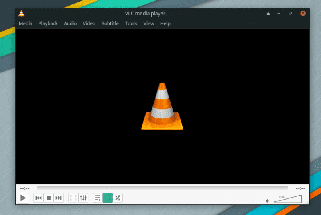The image size is (321, 215).
Task: Open the View menu
Action: point(149,24)
